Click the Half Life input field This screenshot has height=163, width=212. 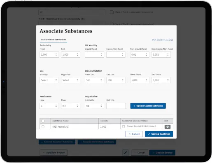tap(116, 106)
